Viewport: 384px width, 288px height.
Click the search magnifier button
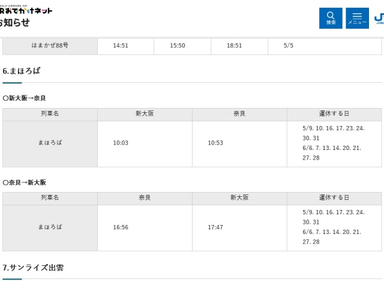point(331,18)
